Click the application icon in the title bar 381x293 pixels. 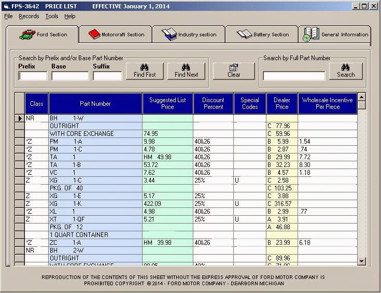(6, 6)
